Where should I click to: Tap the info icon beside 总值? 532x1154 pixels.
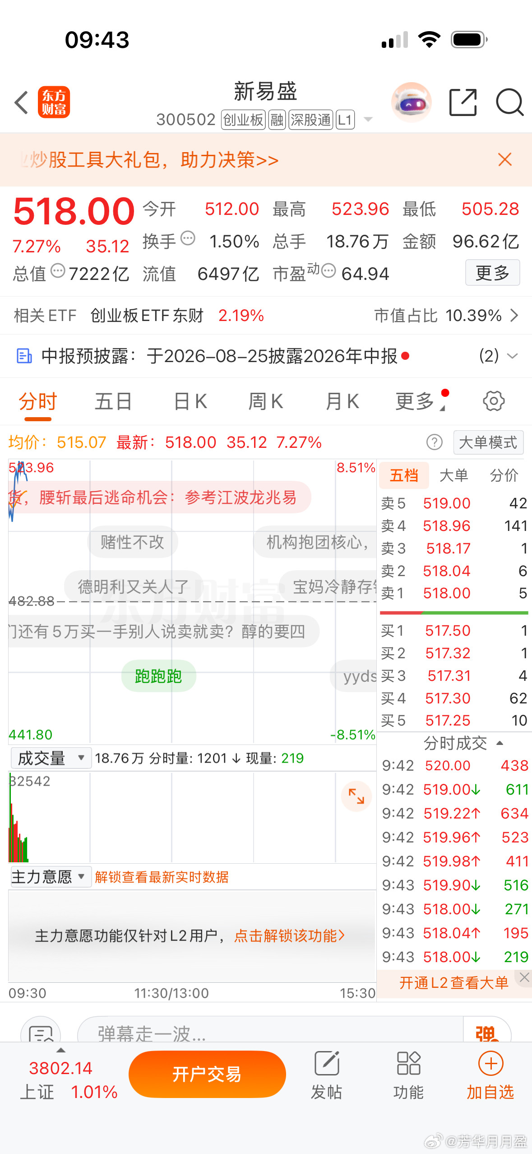[58, 270]
